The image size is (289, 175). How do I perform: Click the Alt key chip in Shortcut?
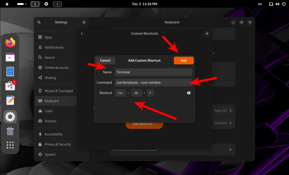tap(136, 93)
